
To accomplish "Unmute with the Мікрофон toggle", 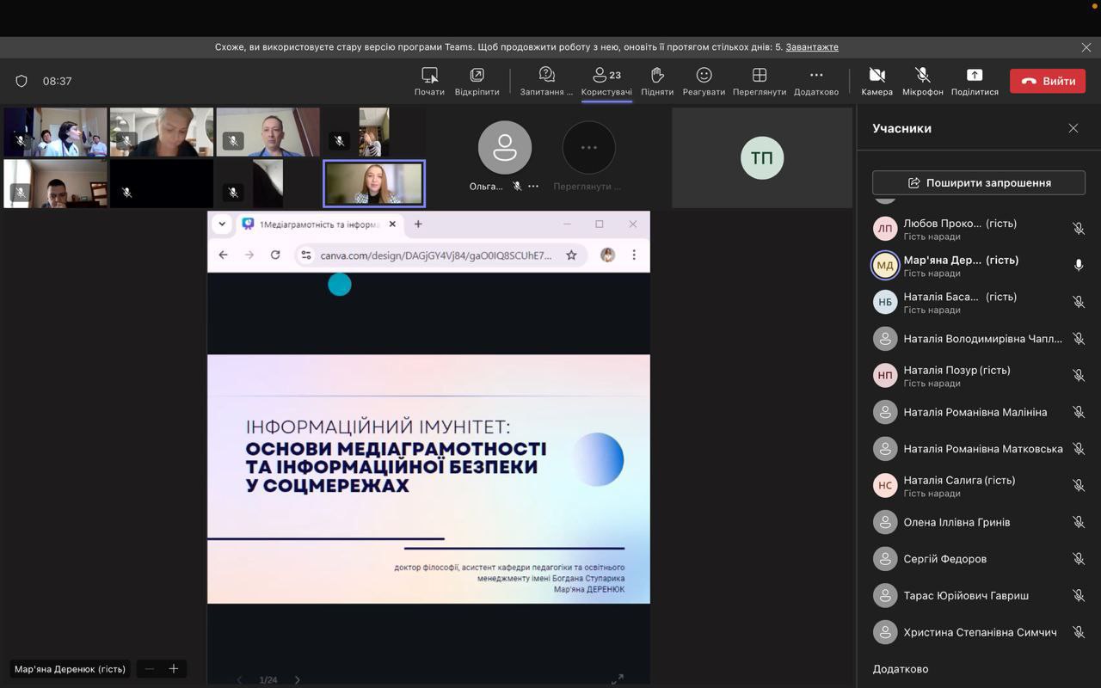I will [x=922, y=76].
